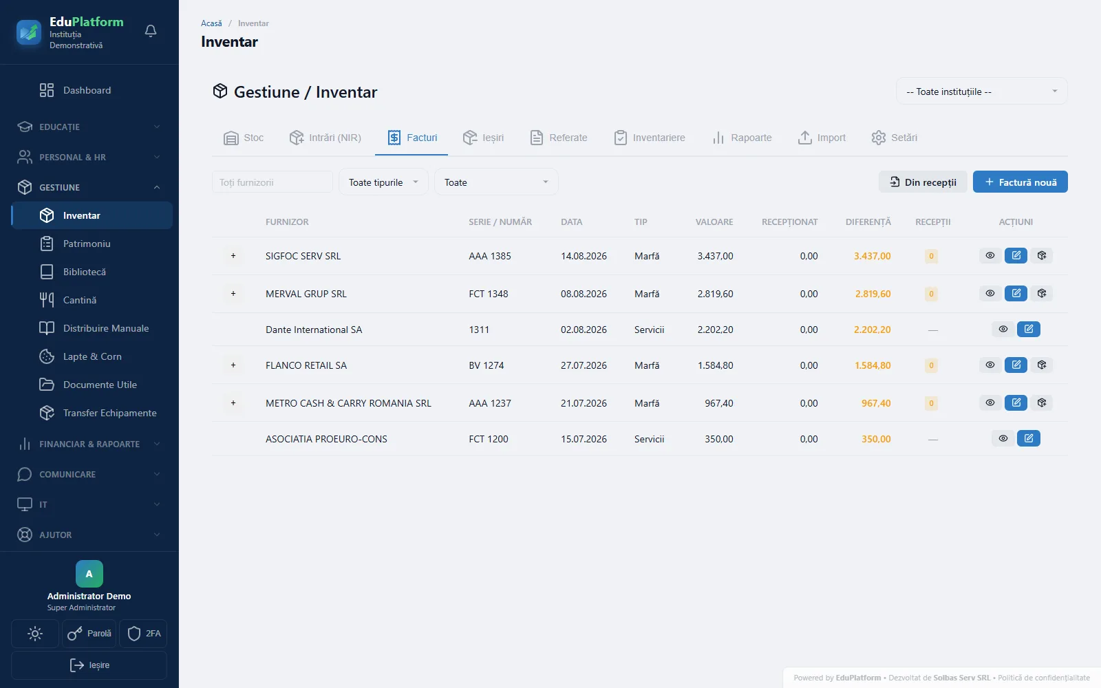Open the Toate instituțiile dropdown
Viewport: 1101px width, 688px height.
981,92
